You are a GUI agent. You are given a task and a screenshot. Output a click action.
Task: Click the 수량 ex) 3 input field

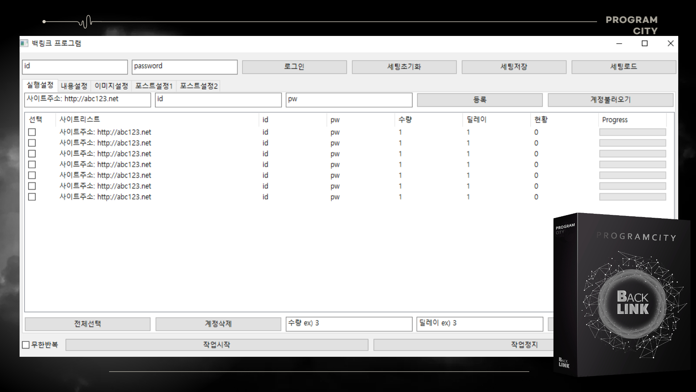[x=349, y=324]
